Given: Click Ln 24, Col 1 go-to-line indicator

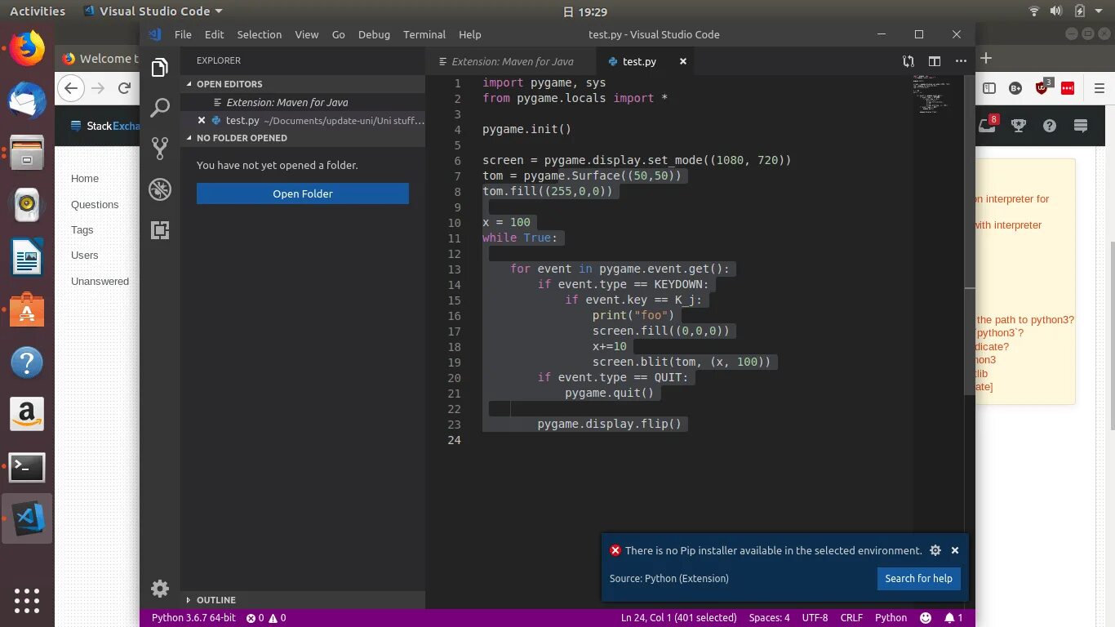Looking at the screenshot, I should tap(678, 618).
